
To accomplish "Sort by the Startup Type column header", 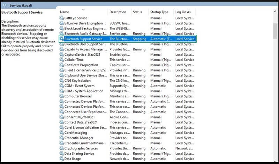I will click(159, 12).
